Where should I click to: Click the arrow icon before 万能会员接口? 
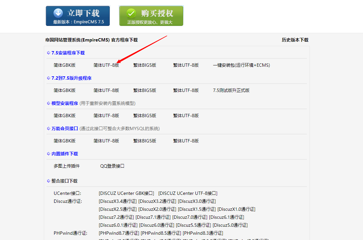49,128
